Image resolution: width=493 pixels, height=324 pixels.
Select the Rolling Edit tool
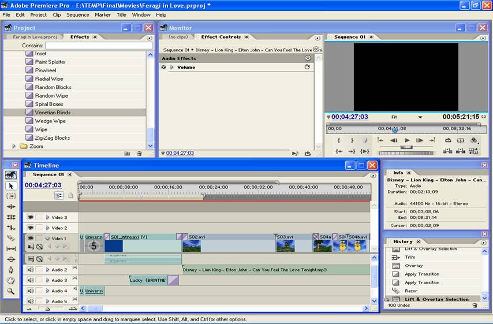11,217
